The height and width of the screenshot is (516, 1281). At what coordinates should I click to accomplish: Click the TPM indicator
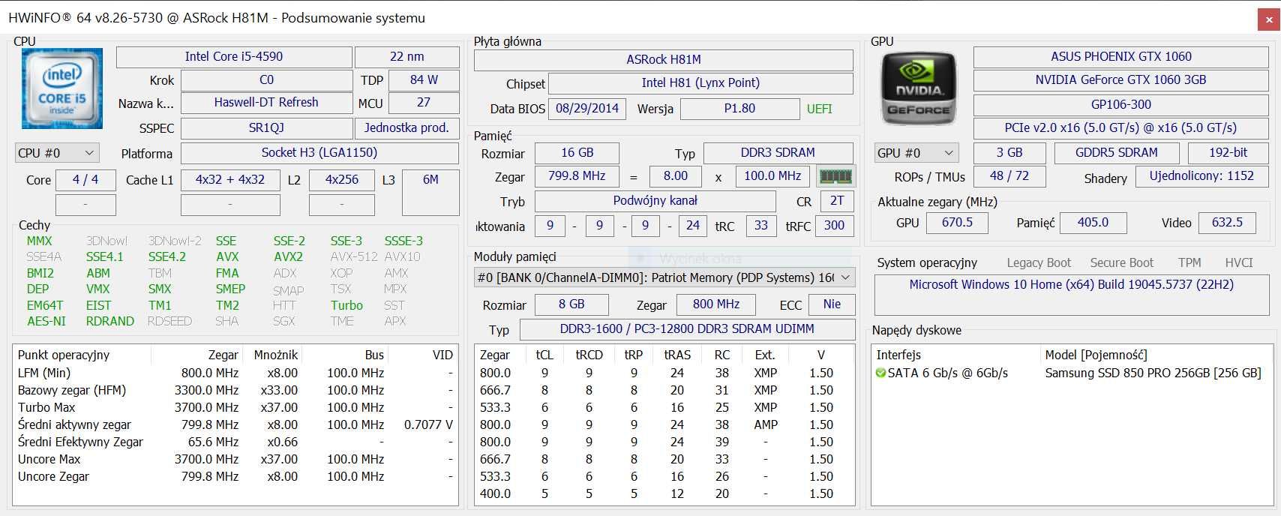click(1189, 262)
